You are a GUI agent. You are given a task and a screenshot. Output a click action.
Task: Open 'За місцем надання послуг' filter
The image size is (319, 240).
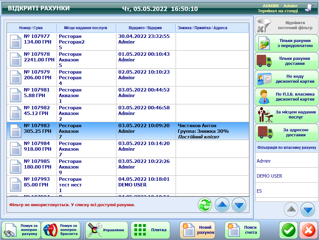[286, 114]
